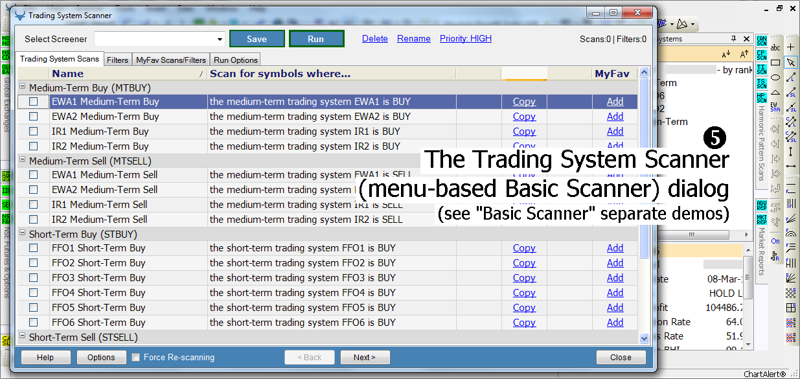Click the MKT REP market report icon
The height and width of the screenshot is (379, 800).
pos(761,220)
